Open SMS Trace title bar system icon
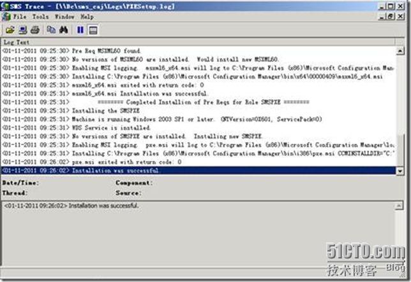The height and width of the screenshot is (282, 411). [5, 6]
